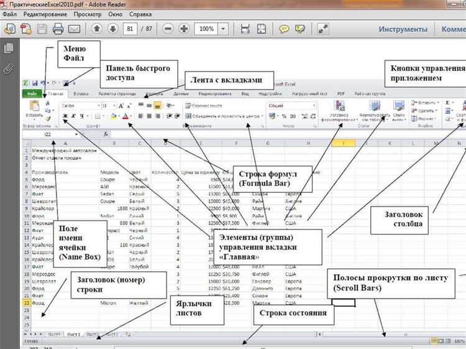466x349 pixels.
Task: Open the Инструменты pane in Adobe Reader
Action: point(403,29)
